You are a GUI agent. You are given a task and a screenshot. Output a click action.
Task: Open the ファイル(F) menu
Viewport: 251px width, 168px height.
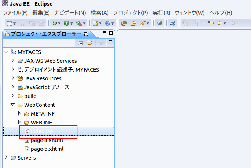pos(15,13)
